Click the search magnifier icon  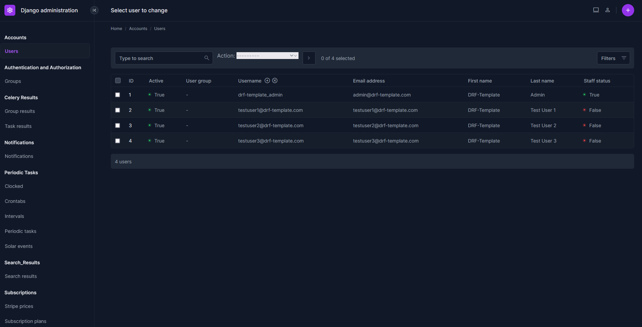point(207,58)
